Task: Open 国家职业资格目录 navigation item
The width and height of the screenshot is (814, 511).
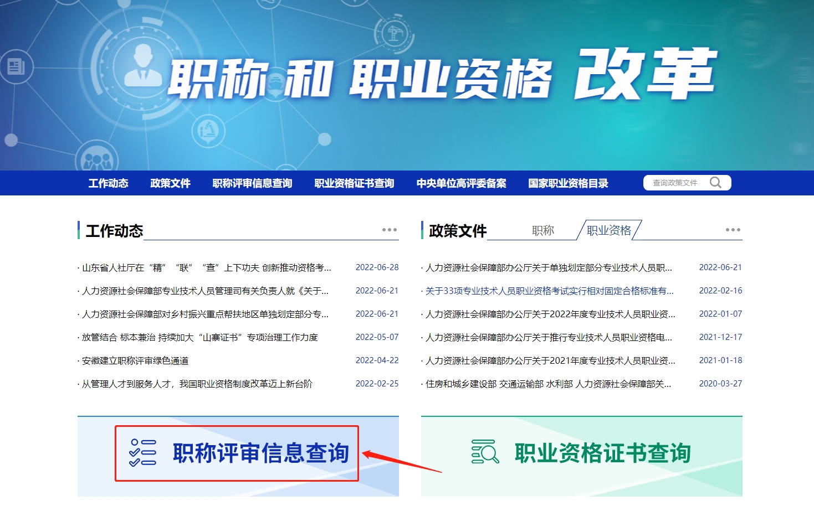Action: coord(568,183)
